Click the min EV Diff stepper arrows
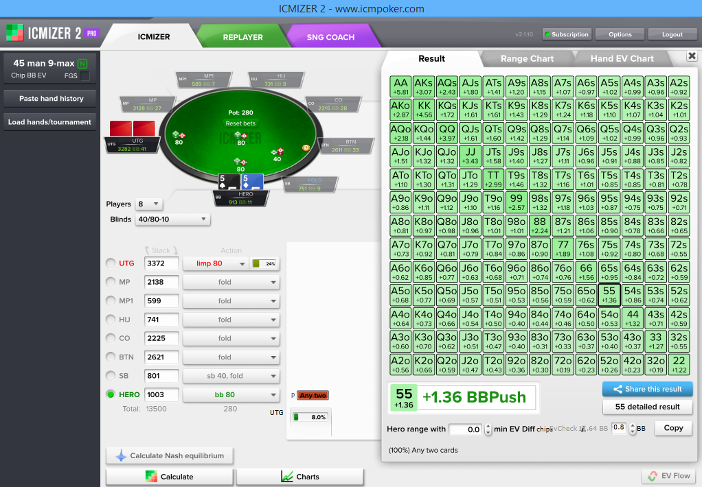702x487 pixels. [x=488, y=429]
